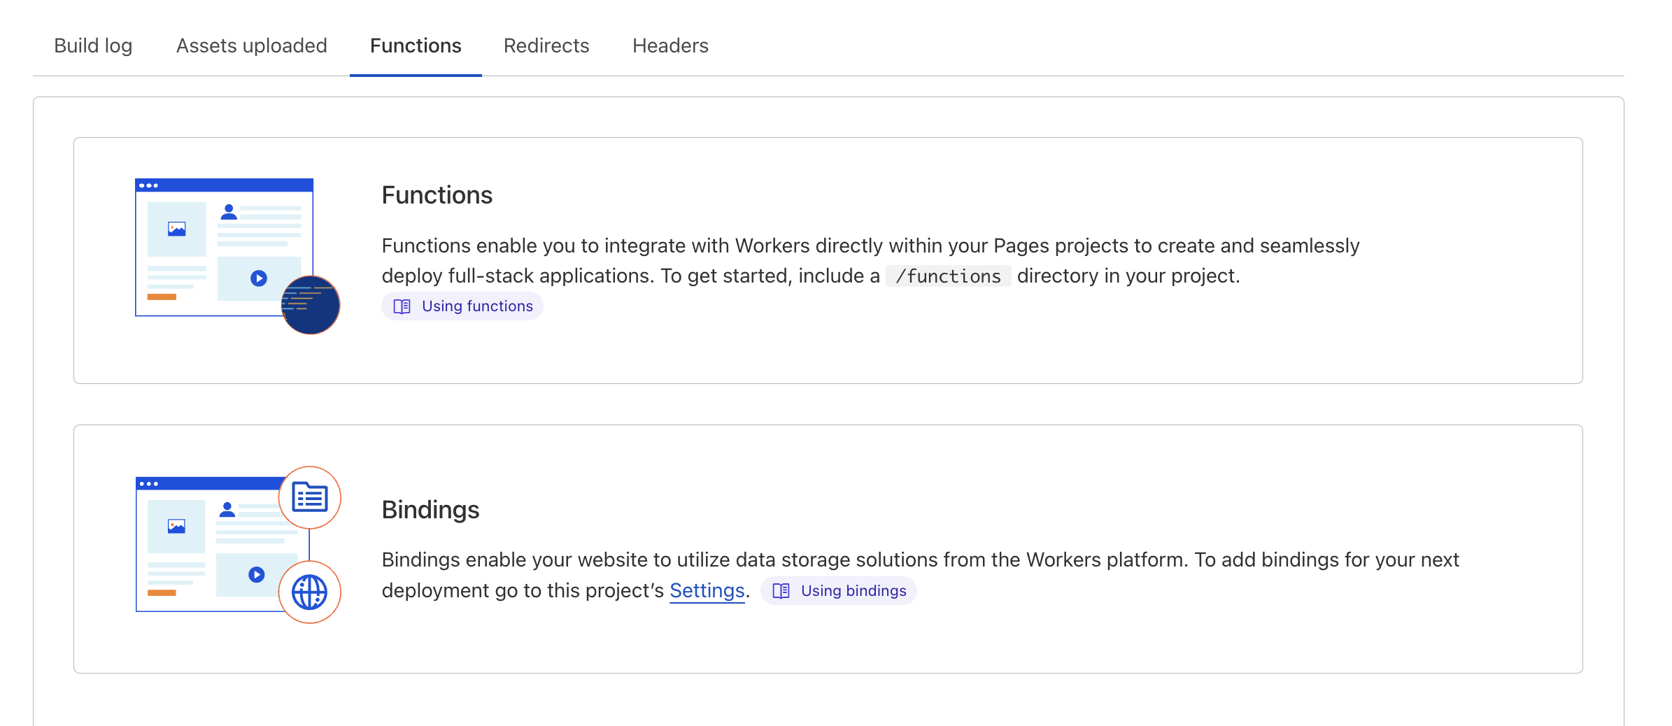Image resolution: width=1672 pixels, height=726 pixels.
Task: Open the Assets uploaded tab
Action: 251,45
